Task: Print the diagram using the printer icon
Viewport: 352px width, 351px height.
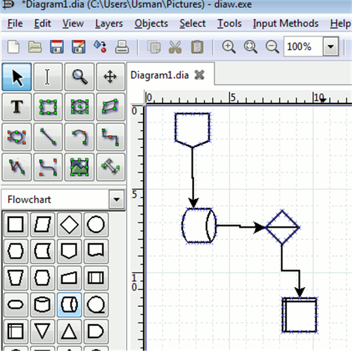Action: coord(122,47)
